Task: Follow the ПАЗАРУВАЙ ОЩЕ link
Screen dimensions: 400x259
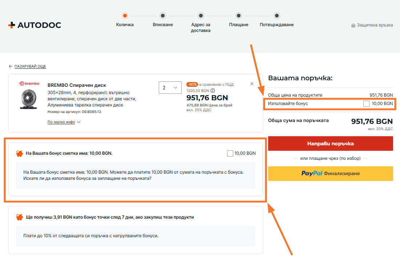Action: pyautogui.click(x=30, y=66)
